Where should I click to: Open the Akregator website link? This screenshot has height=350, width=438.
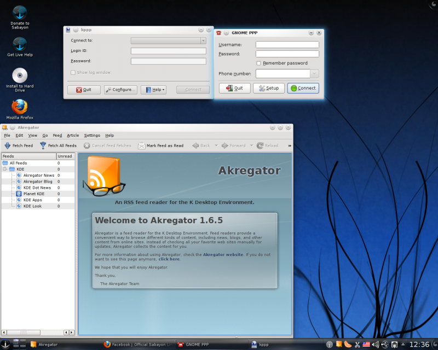pyautogui.click(x=223, y=255)
